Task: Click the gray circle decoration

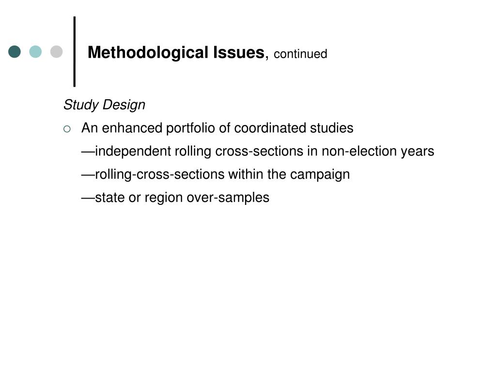Action: (x=56, y=51)
